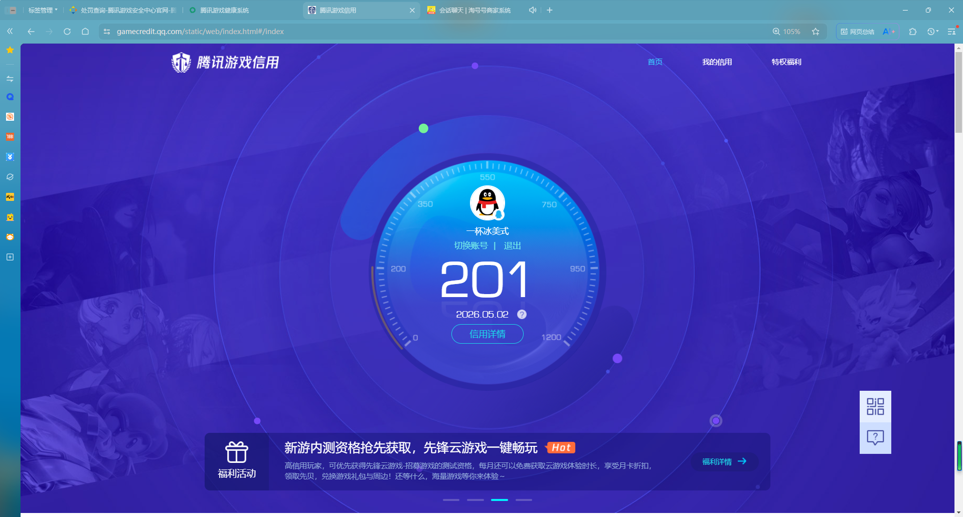Click 福利详情 arrow link
963x517 pixels.
[724, 461]
